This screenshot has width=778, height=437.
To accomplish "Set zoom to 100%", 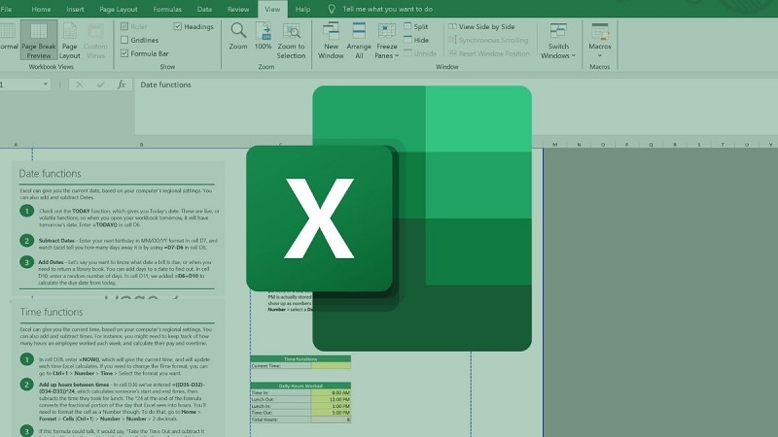I will (263, 36).
